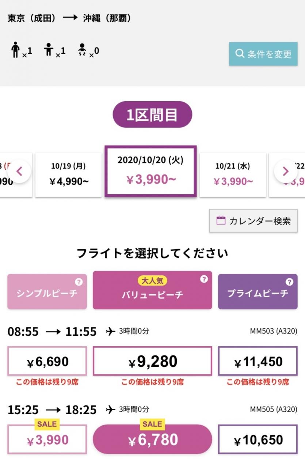Click the adult passenger count icon
This screenshot has width=305, height=468.
[x=15, y=50]
